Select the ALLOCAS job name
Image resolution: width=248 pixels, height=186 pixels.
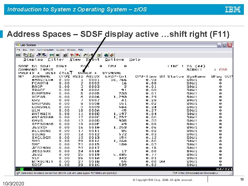[x=41, y=131]
